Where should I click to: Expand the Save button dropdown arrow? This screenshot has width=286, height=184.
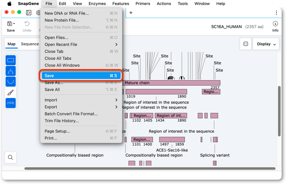tap(14, 24)
